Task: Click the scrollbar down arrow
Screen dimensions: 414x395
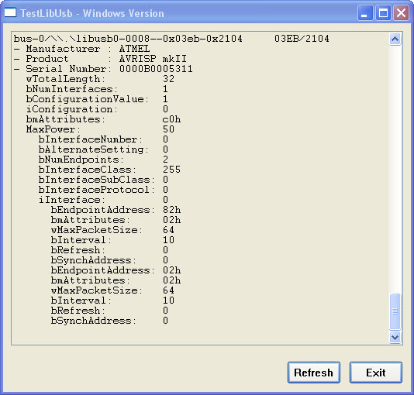Action: 395,337
